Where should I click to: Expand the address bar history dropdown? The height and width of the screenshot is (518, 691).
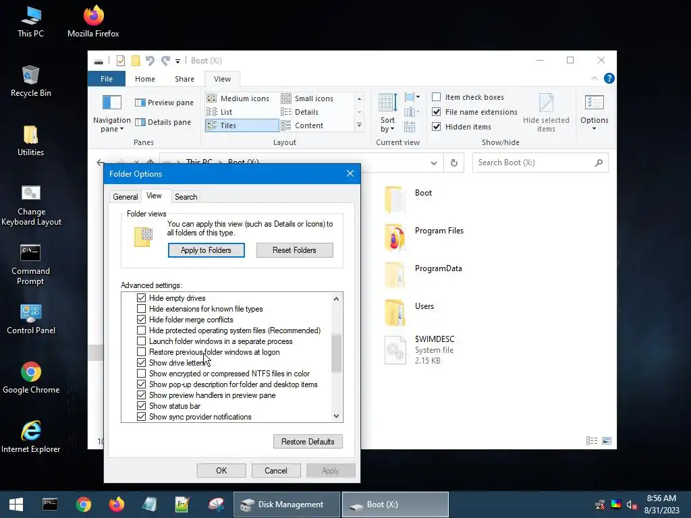434,163
